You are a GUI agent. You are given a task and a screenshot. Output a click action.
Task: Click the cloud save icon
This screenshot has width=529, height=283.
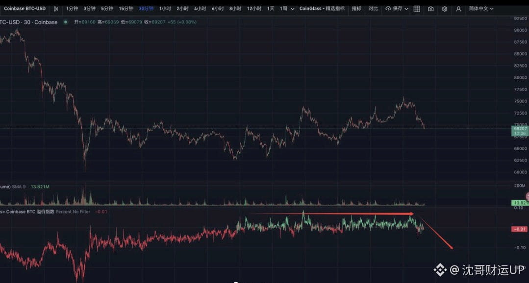388,9
